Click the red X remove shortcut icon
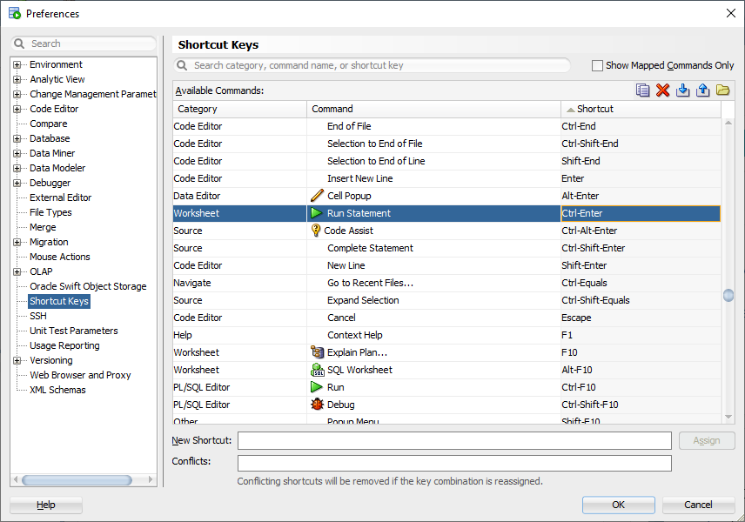Image resolution: width=745 pixels, height=522 pixels. (663, 90)
